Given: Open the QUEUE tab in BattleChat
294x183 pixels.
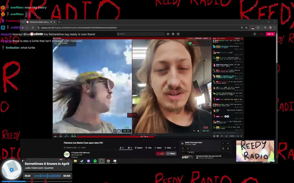Looking at the screenshot, I should [x=206, y=38].
